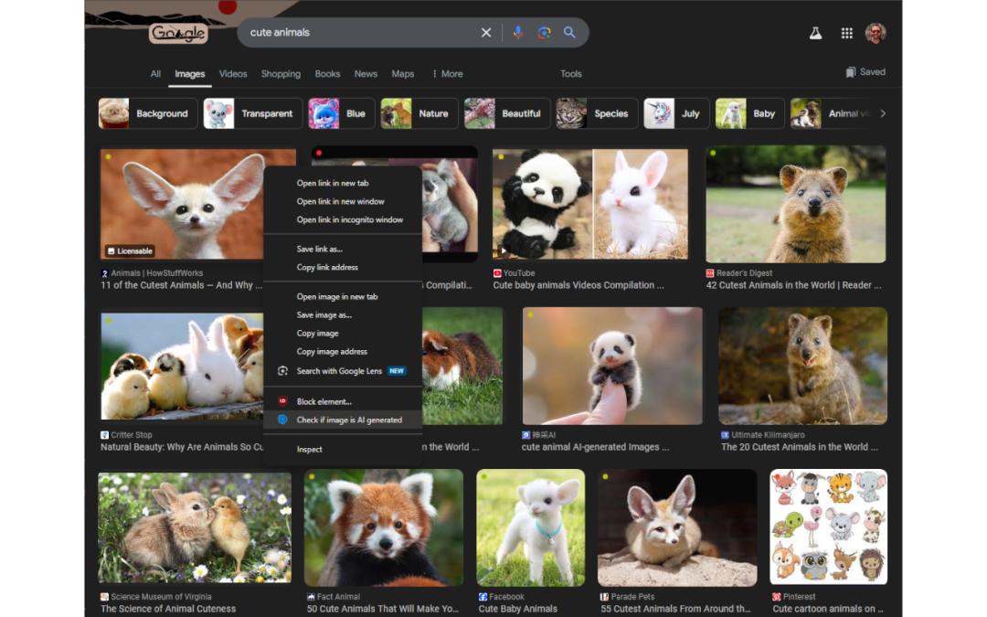987x617 pixels.
Task: Click the magnifying glass search button
Action: [x=569, y=33]
